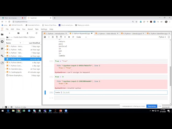Open the File Browser sidebar tab
Viewport: 172px width, 129px height.
click(x=2, y=34)
